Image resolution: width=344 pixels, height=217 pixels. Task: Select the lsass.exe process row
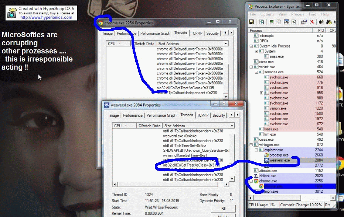292,129
